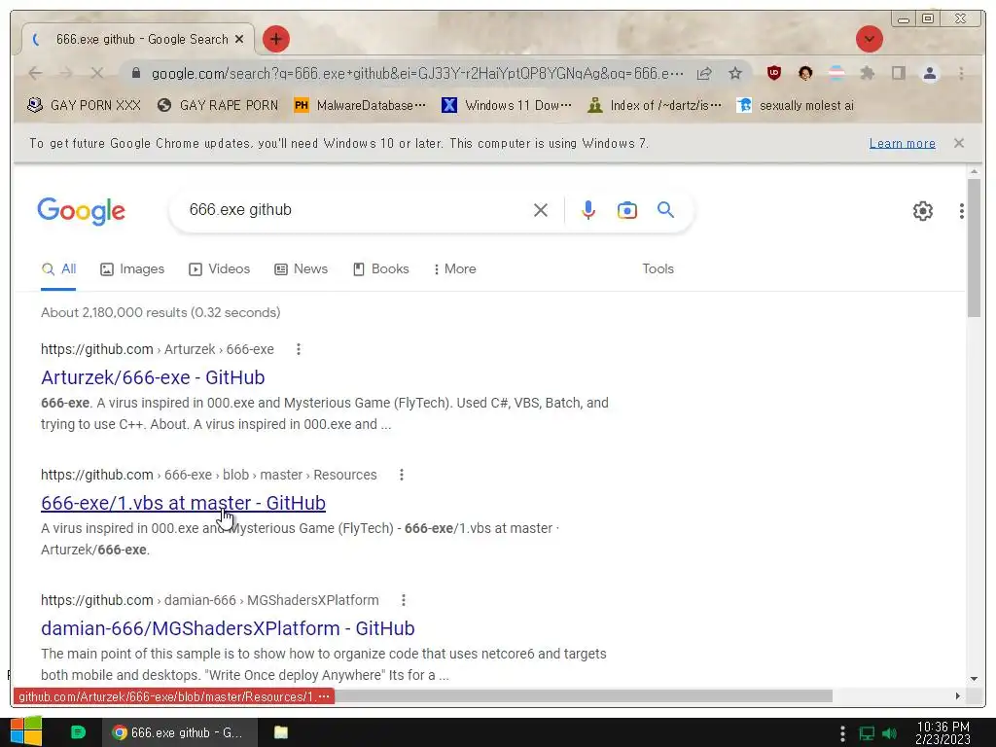Go to the Google logo homepage

click(x=82, y=211)
